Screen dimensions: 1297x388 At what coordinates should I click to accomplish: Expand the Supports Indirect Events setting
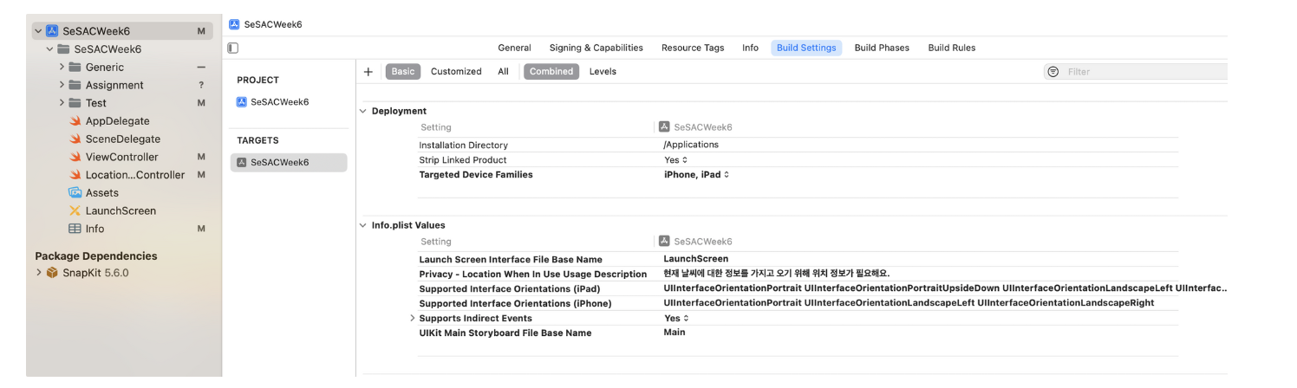(x=413, y=318)
